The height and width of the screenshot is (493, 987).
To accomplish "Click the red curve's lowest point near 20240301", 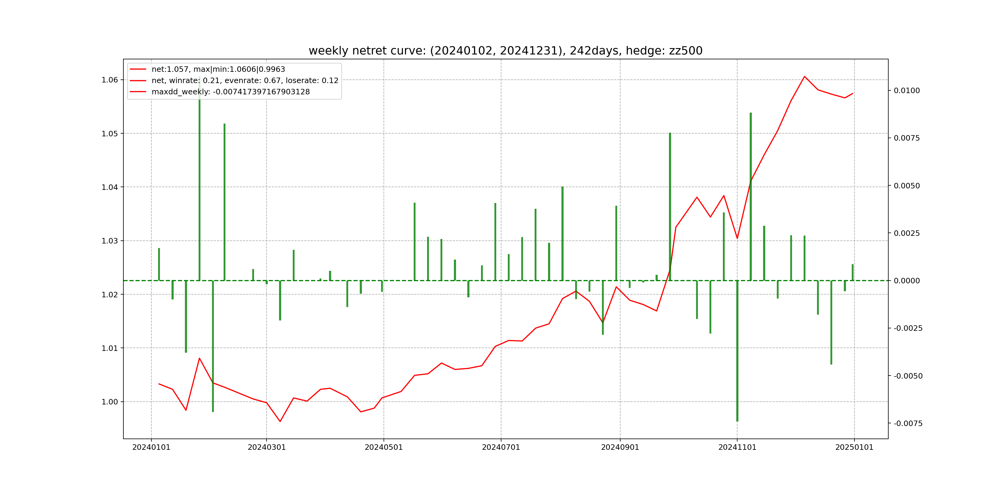I will coord(280,421).
